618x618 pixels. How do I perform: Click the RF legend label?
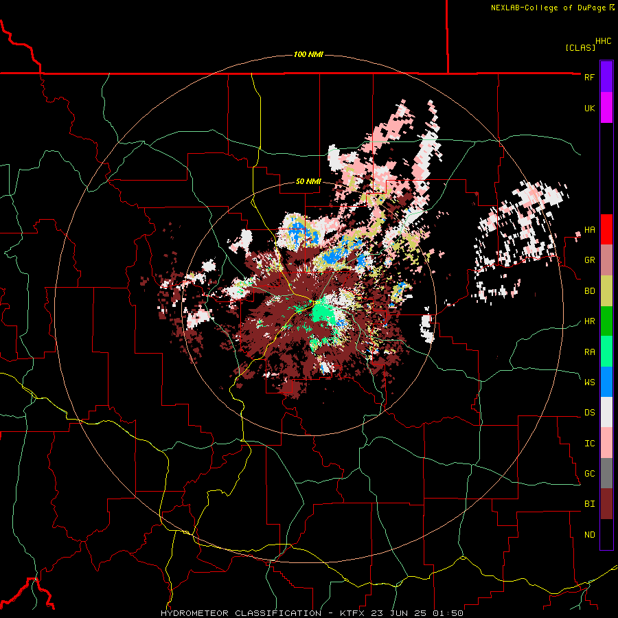click(x=589, y=78)
